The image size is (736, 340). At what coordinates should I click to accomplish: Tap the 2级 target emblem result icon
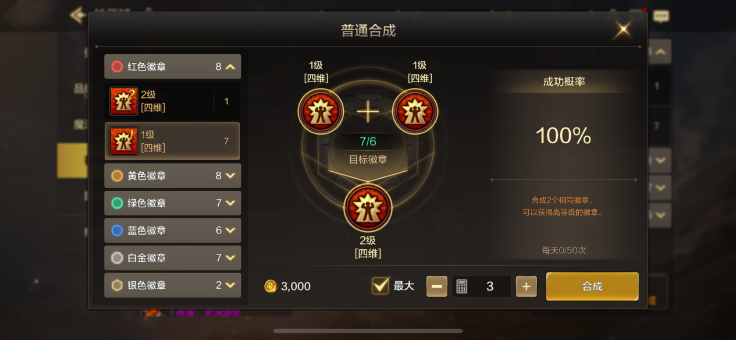click(368, 208)
